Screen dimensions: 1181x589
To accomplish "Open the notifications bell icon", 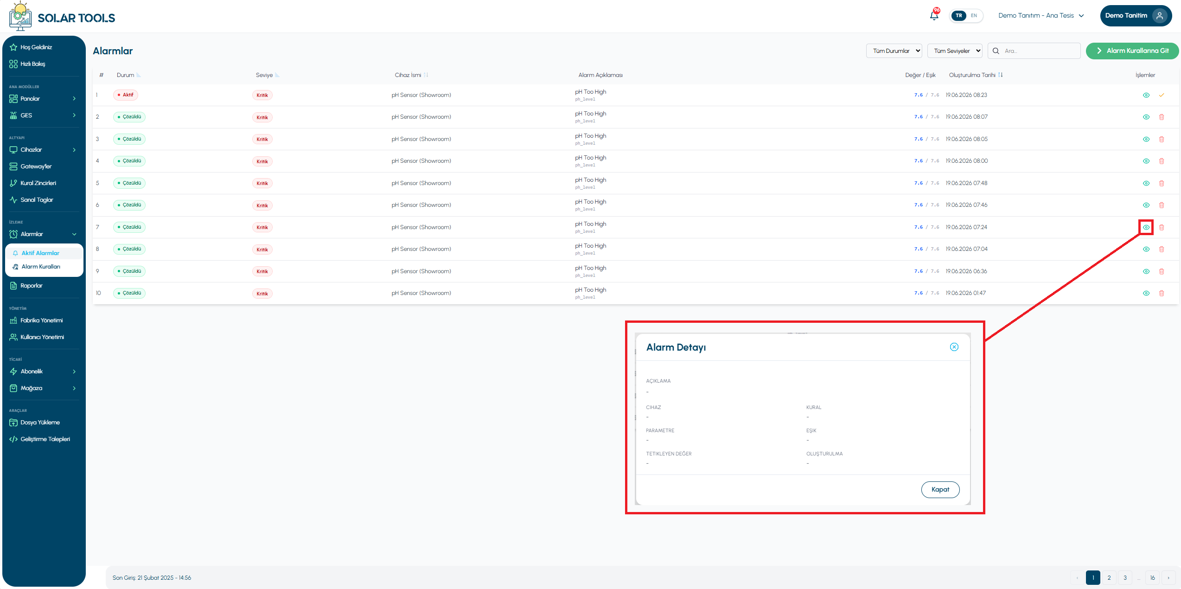I will pos(934,15).
